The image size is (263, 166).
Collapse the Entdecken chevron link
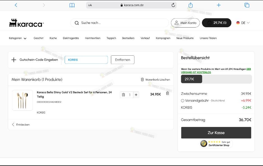[13, 124]
